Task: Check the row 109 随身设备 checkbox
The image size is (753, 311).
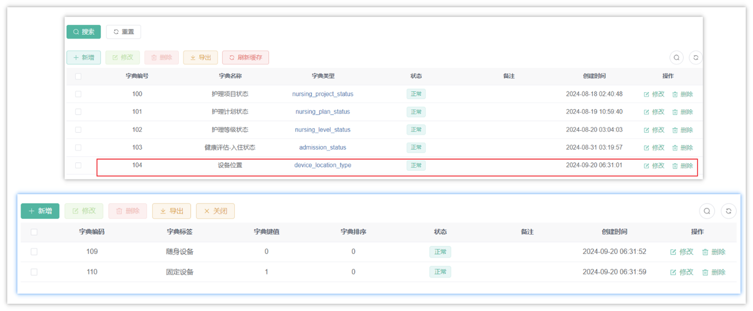Action: click(34, 252)
